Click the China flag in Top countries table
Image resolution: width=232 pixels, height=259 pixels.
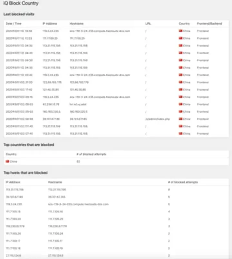[7, 161]
